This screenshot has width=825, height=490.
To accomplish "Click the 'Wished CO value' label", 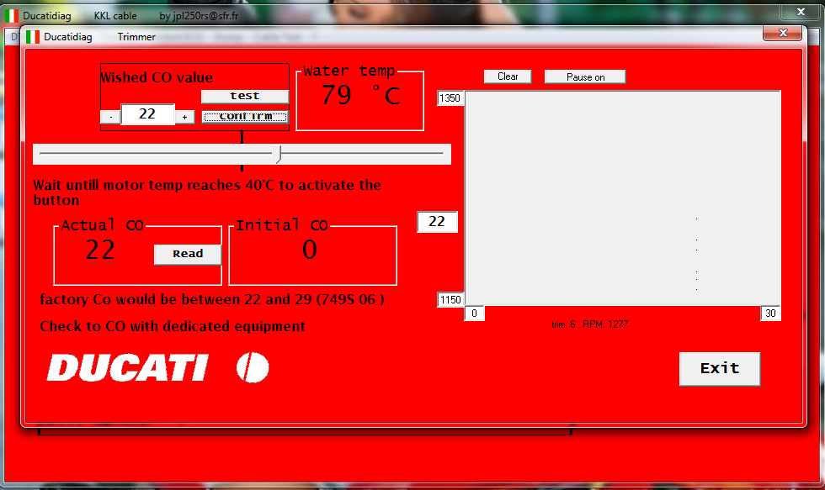I will (x=157, y=77).
